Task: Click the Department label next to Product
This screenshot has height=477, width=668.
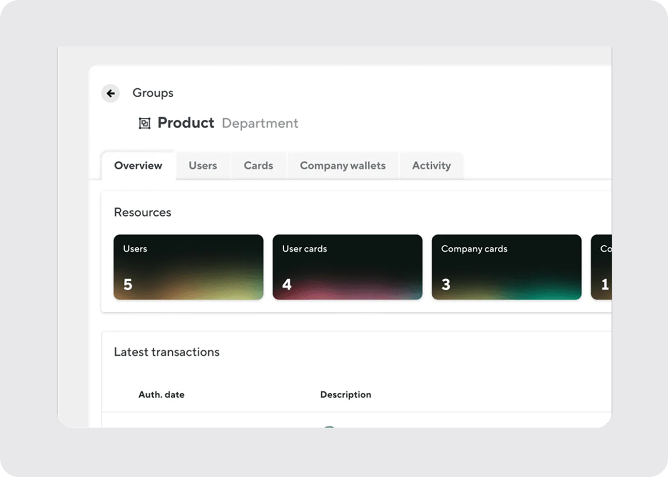Action: tap(260, 123)
